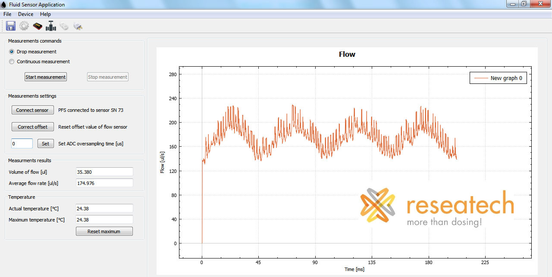Click the Actual temperature value field
This screenshot has width=552, height=277.
[x=104, y=208]
